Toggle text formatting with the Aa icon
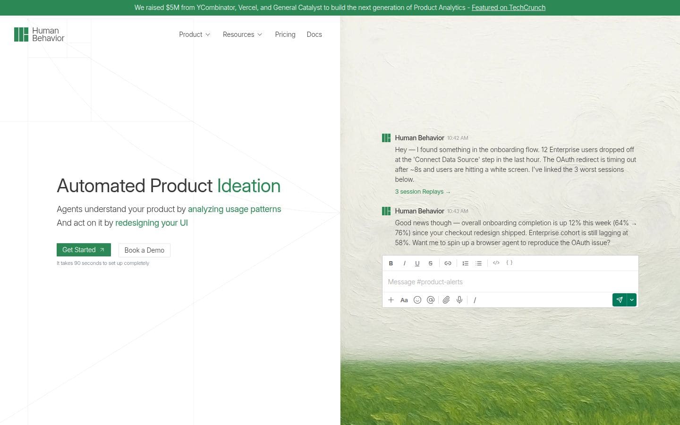Screen dimensions: 680x425 click(404, 300)
